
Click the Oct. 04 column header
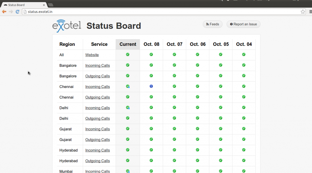[244, 44]
